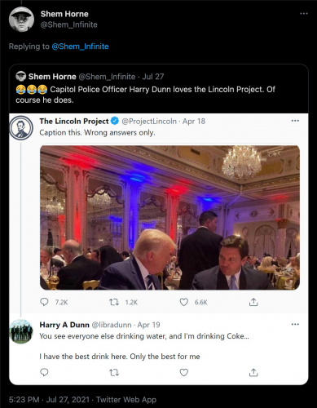Open the Lincoln Project profile picture
This screenshot has width=317, height=408.
pos(21,128)
